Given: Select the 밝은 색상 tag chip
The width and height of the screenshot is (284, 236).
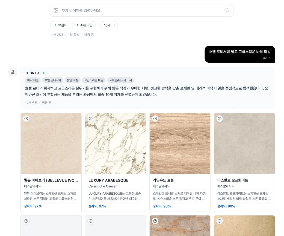Looking at the screenshot, I should pos(72,80).
